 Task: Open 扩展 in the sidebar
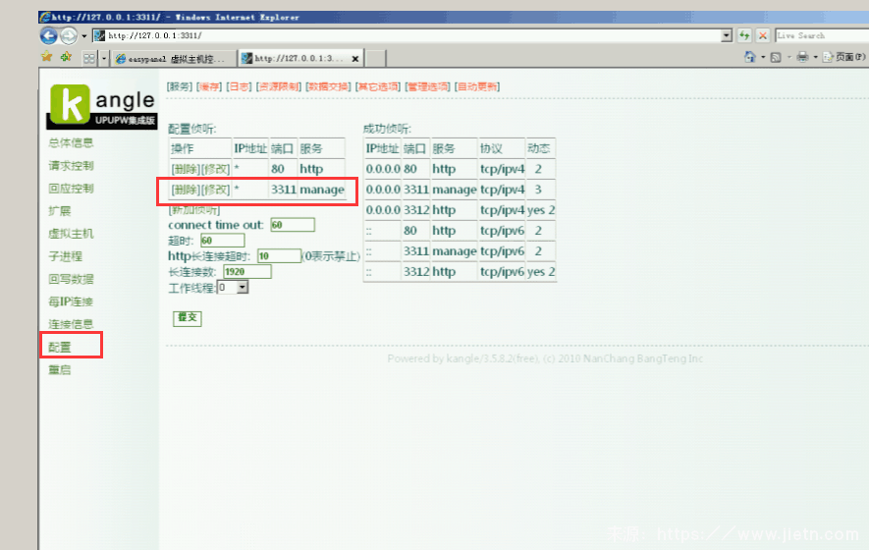click(60, 211)
